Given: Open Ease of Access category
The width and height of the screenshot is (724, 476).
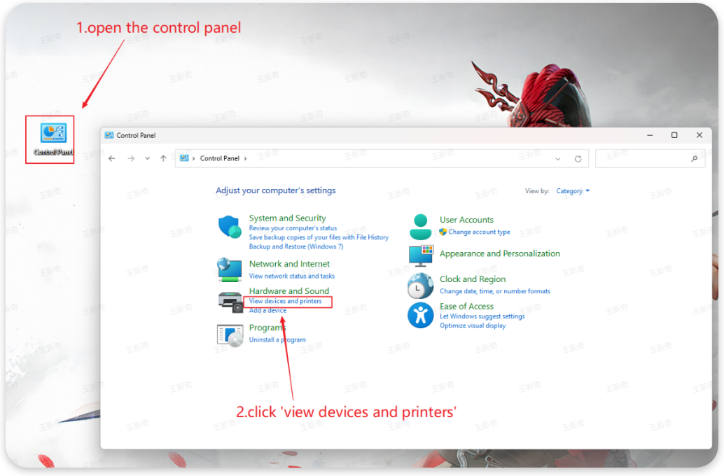Looking at the screenshot, I should [x=466, y=306].
